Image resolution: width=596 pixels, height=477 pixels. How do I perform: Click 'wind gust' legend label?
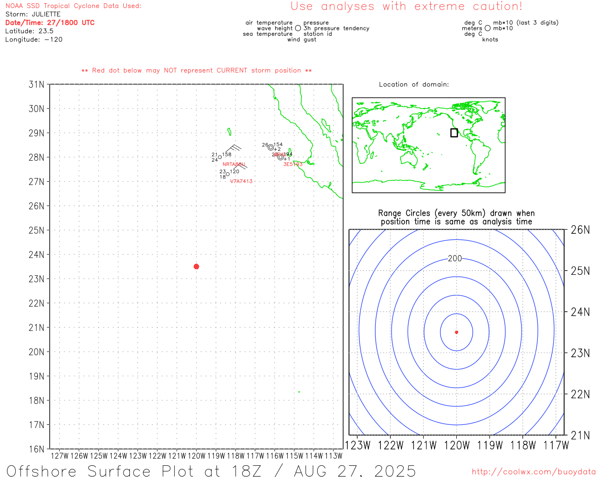[x=302, y=39]
